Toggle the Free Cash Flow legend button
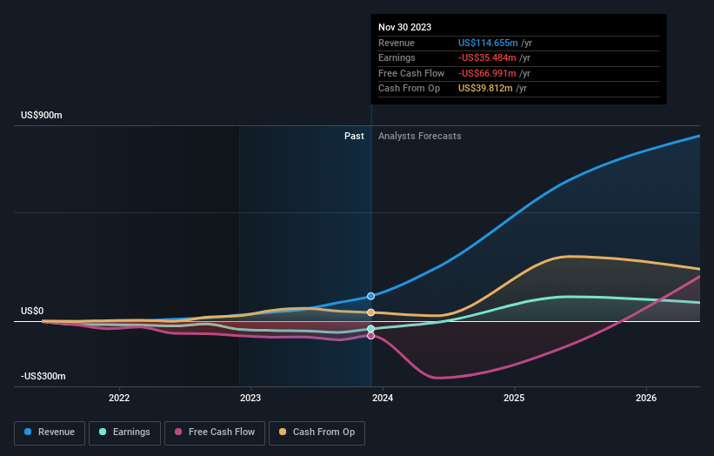Screen dimensions: 714x456 215,433
